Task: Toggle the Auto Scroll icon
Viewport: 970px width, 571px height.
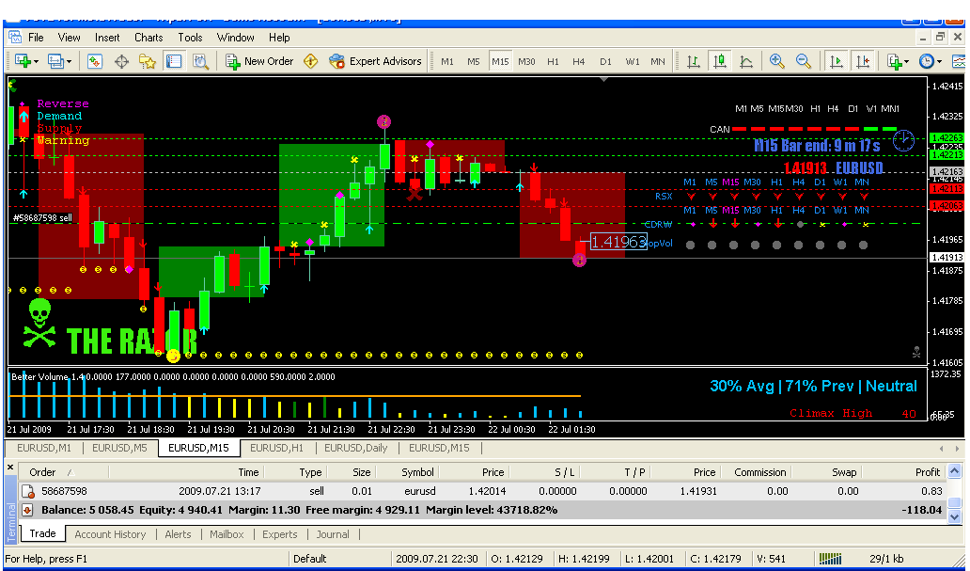Action: [836, 61]
